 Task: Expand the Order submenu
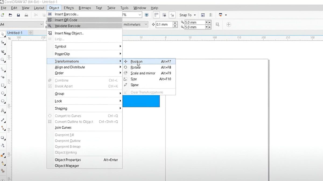(x=85, y=73)
